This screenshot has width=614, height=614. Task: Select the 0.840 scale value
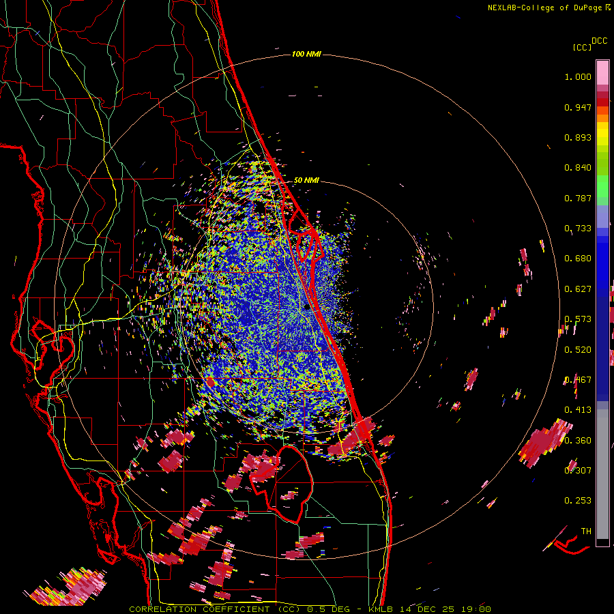point(578,168)
